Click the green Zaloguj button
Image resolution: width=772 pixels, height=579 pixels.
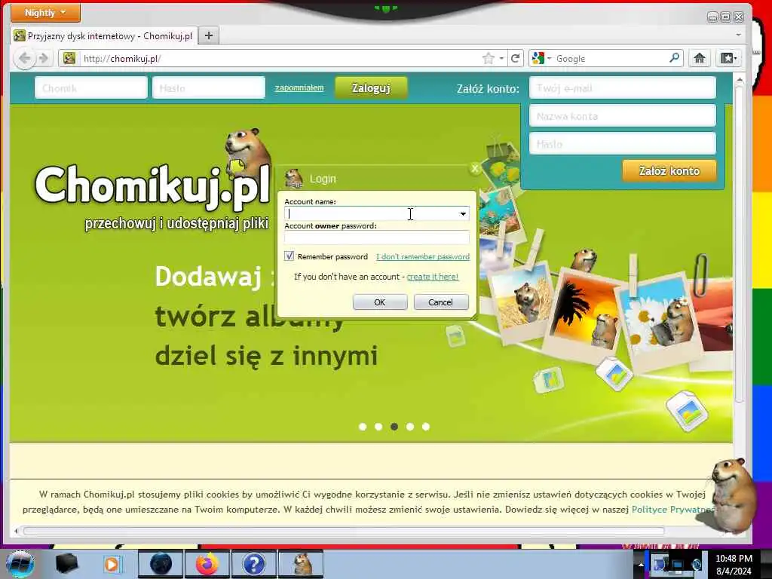pos(371,88)
